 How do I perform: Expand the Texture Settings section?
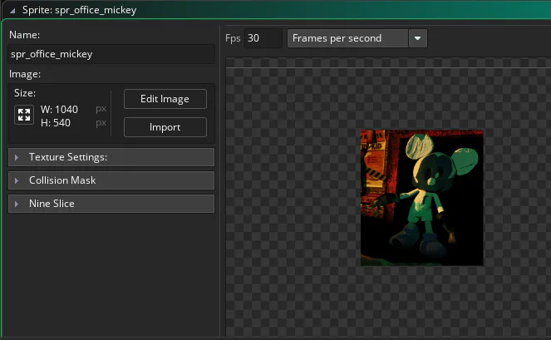click(x=111, y=157)
